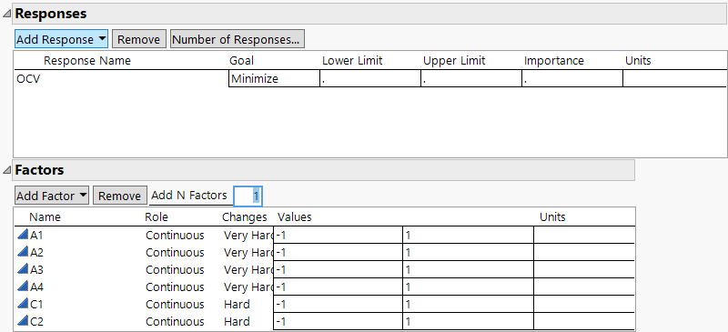This screenshot has width=728, height=332.
Task: Click the high value 1 for A2
Action: (469, 253)
